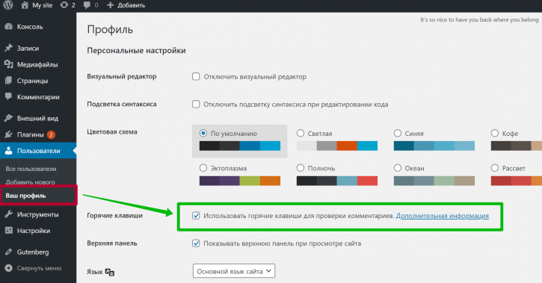
Task: Click the collapse arrow icon for Свернуть меню
Action: pyautogui.click(x=9, y=268)
